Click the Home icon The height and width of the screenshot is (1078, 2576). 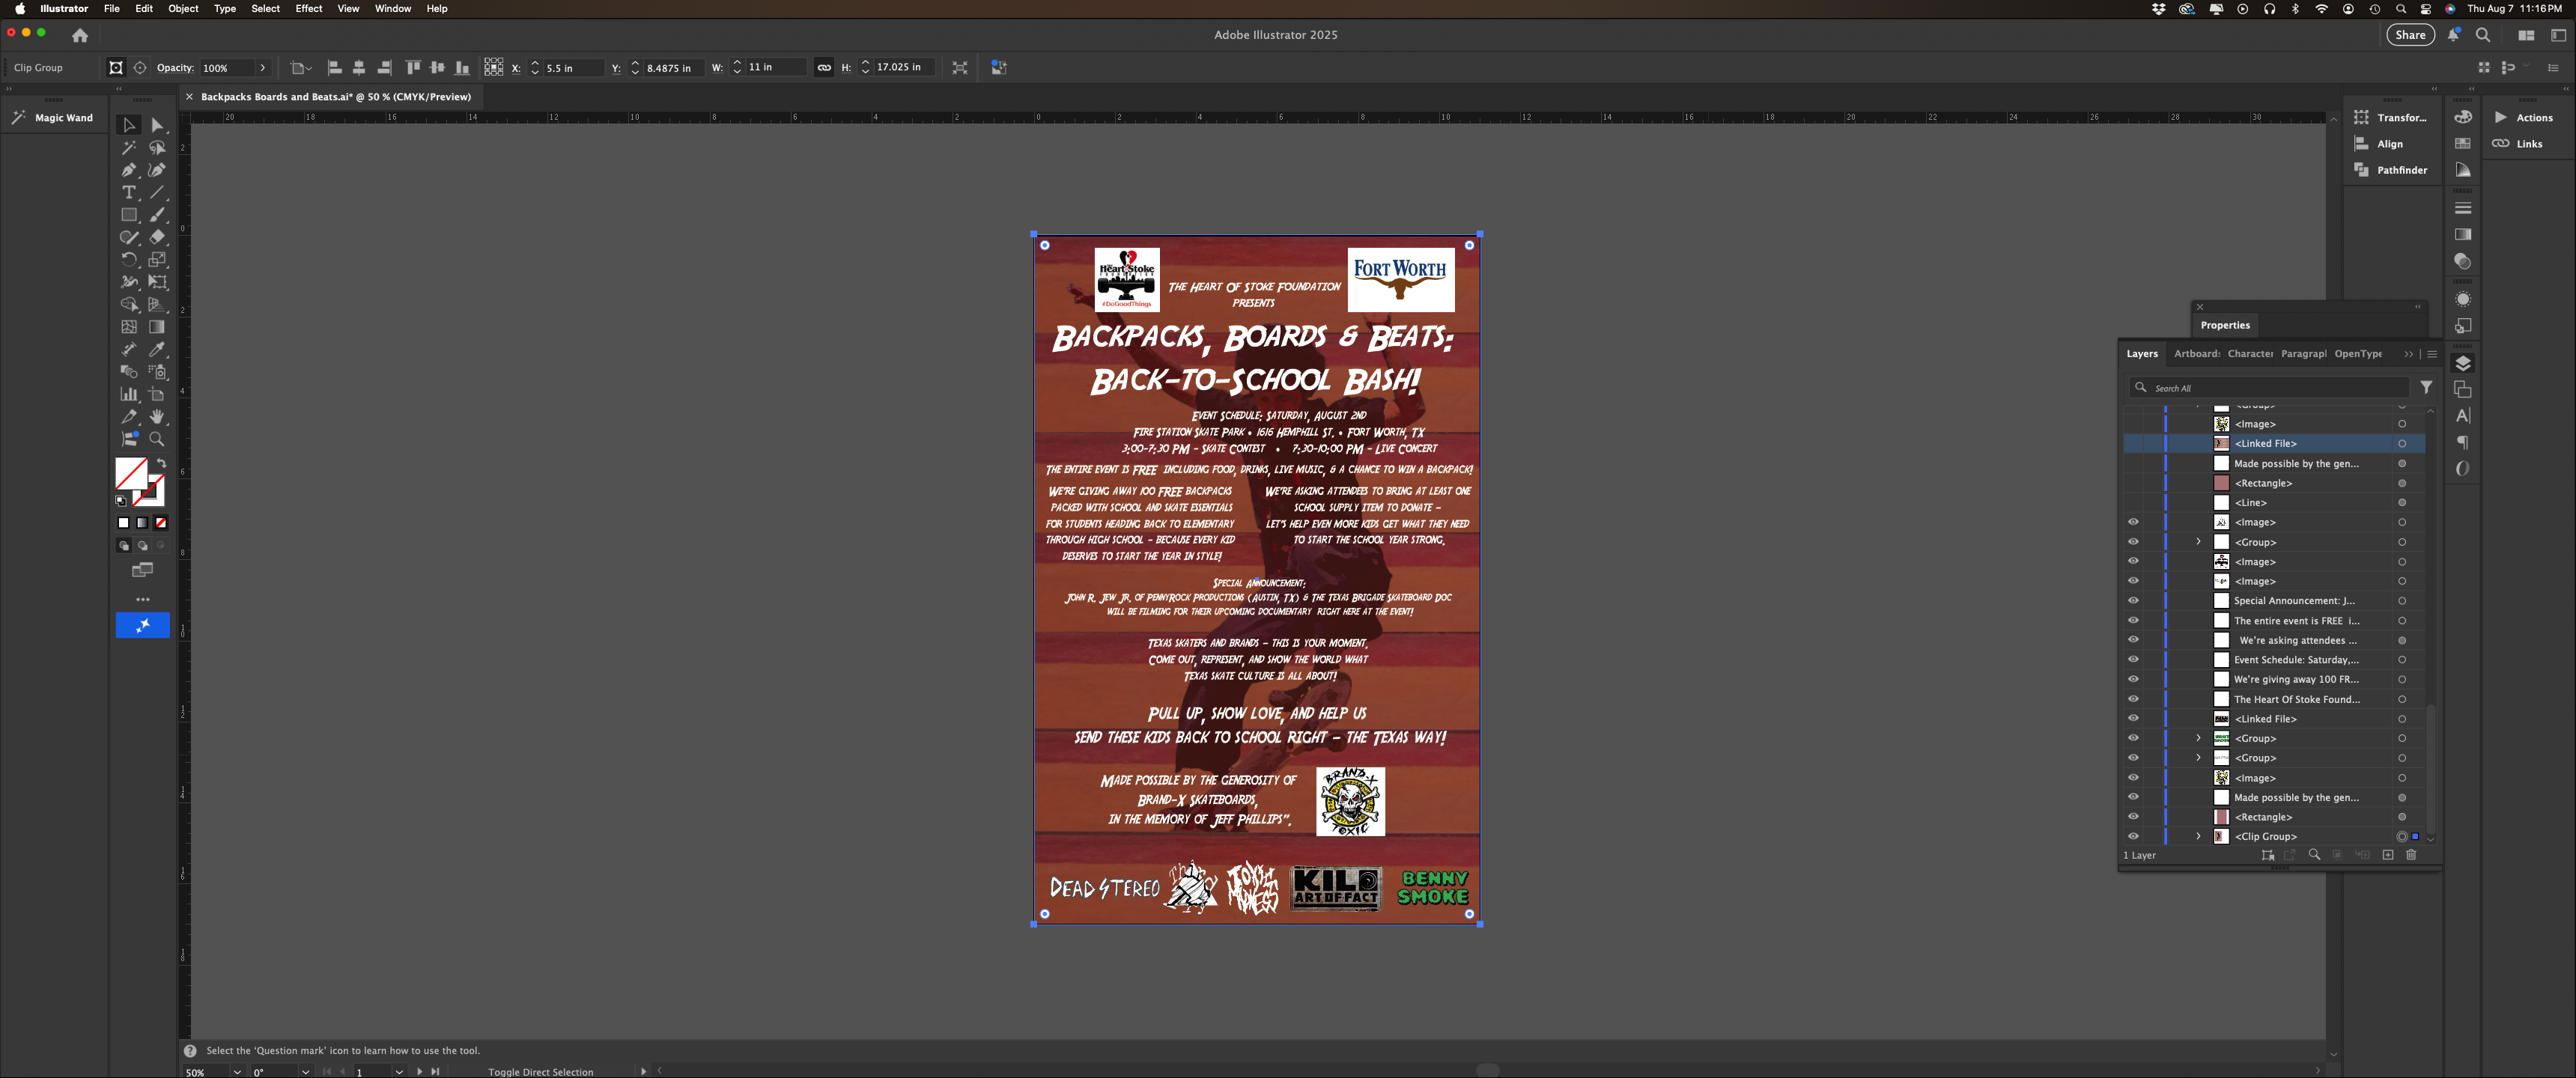(80, 35)
